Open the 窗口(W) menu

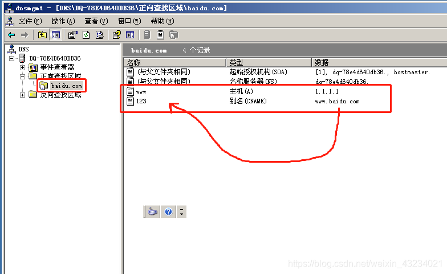(129, 21)
